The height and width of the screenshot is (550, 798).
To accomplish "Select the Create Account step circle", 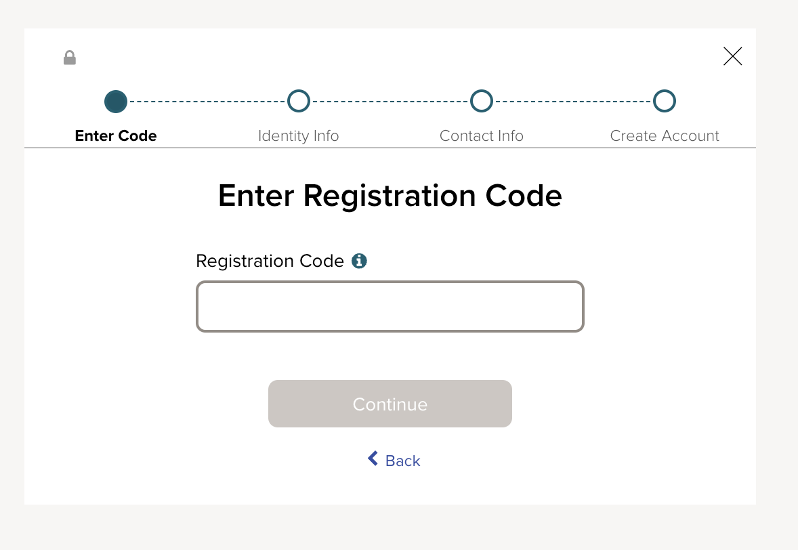I will pos(665,101).
